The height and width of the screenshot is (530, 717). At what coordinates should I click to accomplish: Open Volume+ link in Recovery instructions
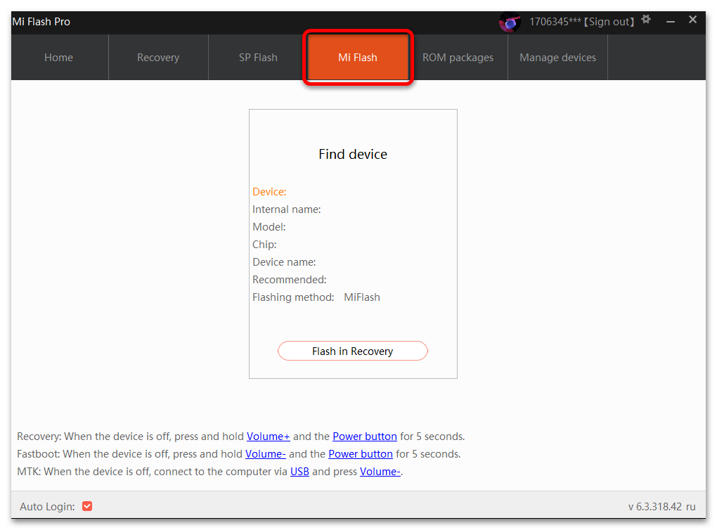coord(269,437)
